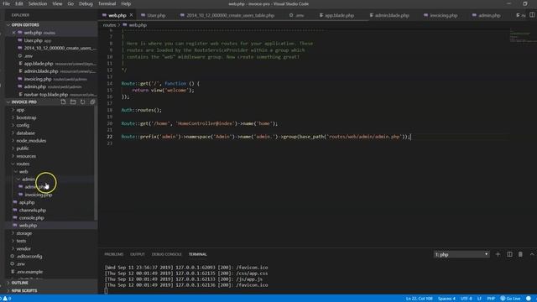Image resolution: width=537 pixels, height=302 pixels.
Task: Expand the config folder
Action: 23,125
